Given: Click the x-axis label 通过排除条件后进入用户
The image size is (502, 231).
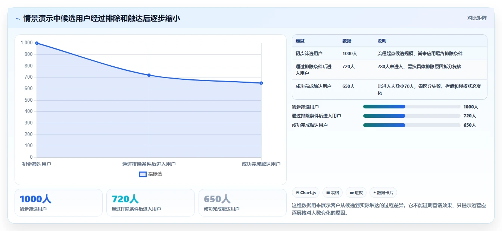Looking at the screenshot, I should pos(149,164).
